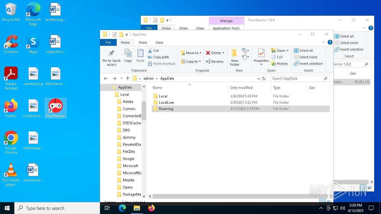Launch CCleaner desktop shortcut
Screen dimensions: 381x214
pyautogui.click(x=11, y=45)
